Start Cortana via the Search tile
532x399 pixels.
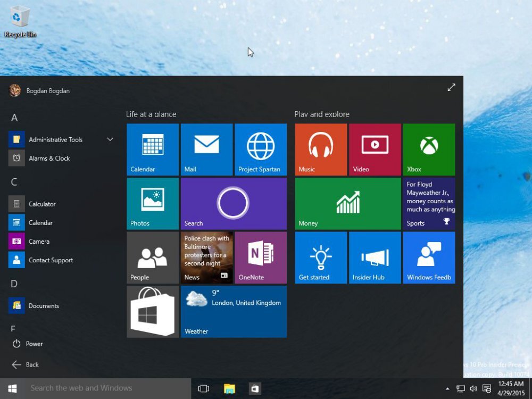(234, 204)
